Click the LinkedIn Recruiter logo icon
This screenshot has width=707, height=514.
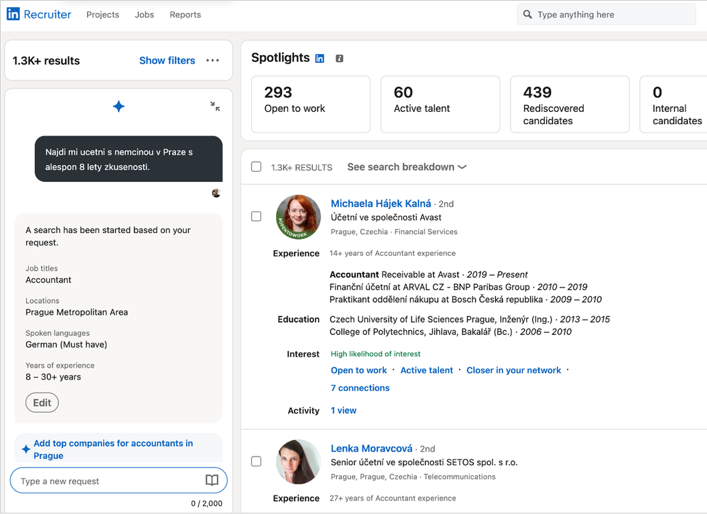13,14
